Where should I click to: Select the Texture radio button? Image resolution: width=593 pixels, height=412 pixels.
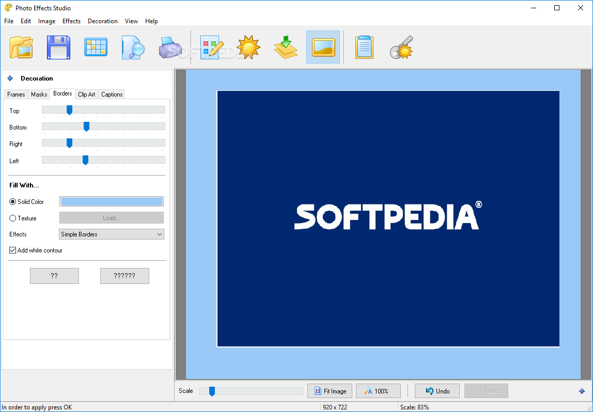[12, 218]
